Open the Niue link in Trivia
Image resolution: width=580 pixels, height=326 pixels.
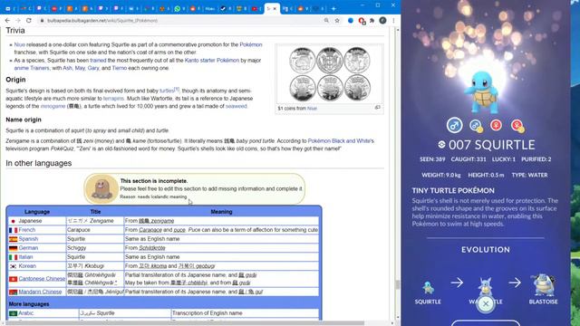coord(20,44)
